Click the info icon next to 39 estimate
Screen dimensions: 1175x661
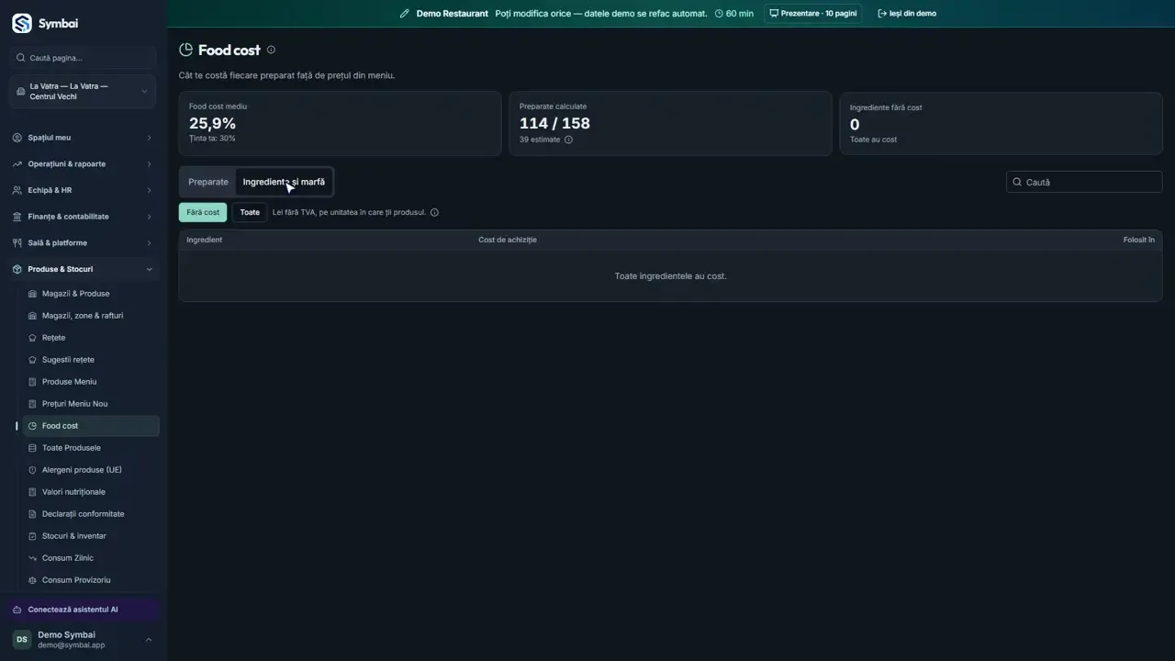click(568, 140)
